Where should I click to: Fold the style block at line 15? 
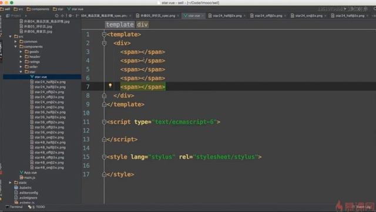click(104, 157)
